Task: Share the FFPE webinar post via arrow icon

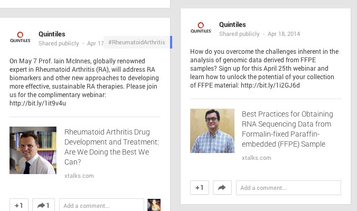Action: coord(222,188)
